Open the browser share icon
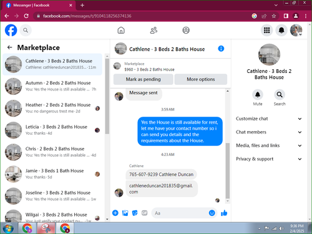Viewport: 312px width, 234px height. click(264, 16)
